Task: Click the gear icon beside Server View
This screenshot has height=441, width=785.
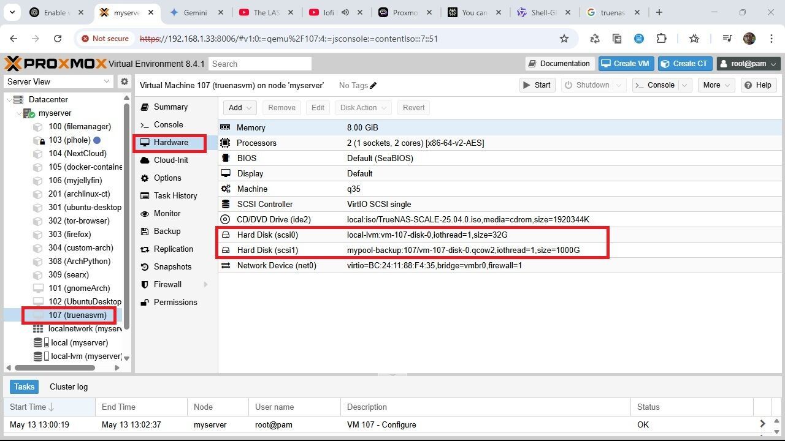Action: [124, 81]
